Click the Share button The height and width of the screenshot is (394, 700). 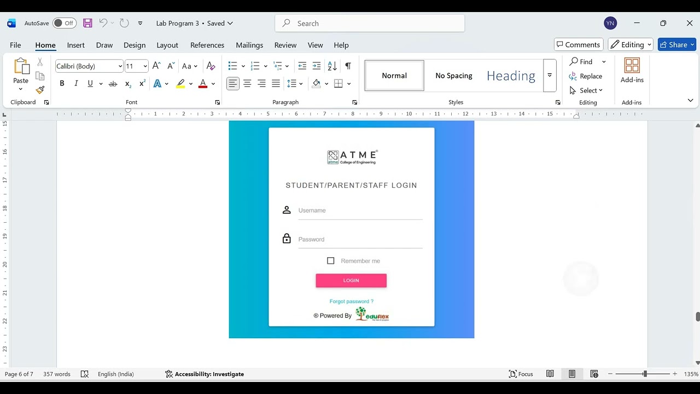click(x=677, y=45)
